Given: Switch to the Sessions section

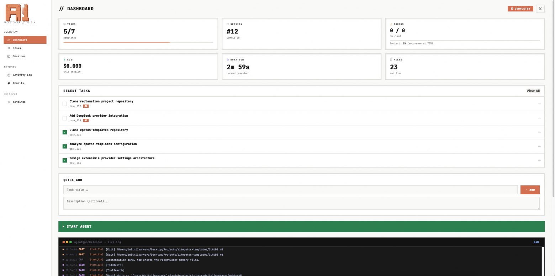Looking at the screenshot, I should 18,56.
